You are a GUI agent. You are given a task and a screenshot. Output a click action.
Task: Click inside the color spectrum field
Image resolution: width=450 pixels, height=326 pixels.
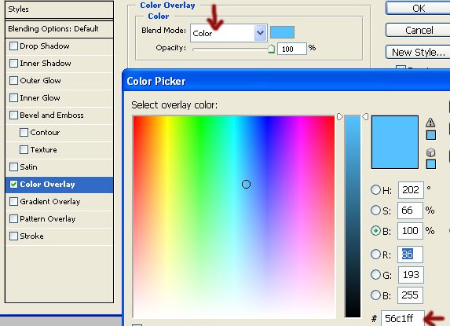234,217
